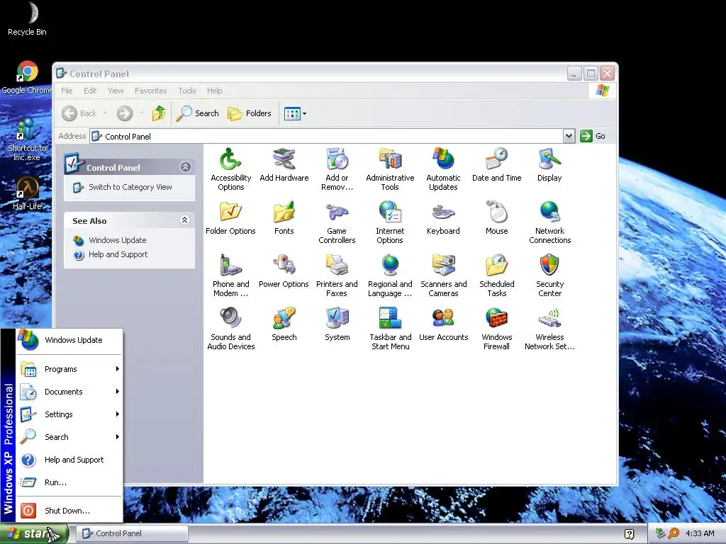Click Windows Update link in See Also
This screenshot has width=726, height=544.
117,240
